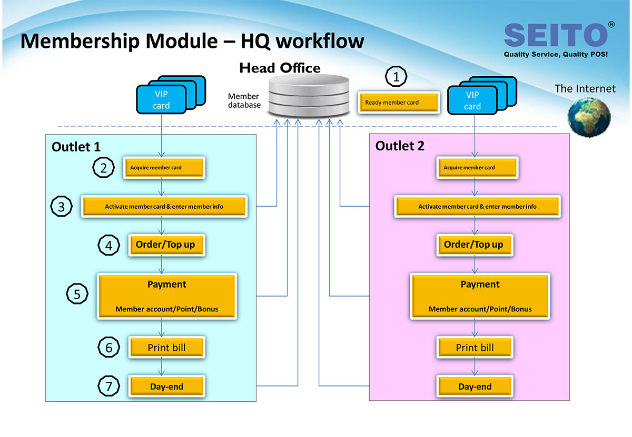Select Activate member card box in Outlet 1
The height and width of the screenshot is (437, 632).
[164, 206]
